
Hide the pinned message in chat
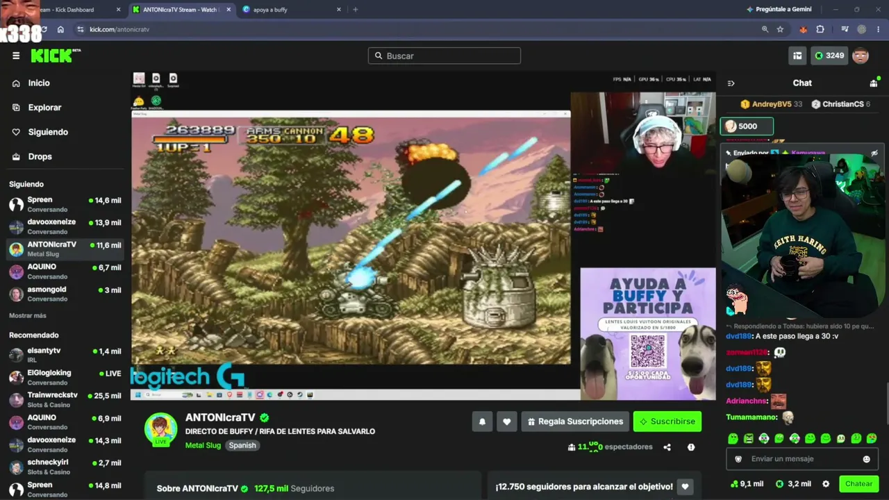coord(874,153)
